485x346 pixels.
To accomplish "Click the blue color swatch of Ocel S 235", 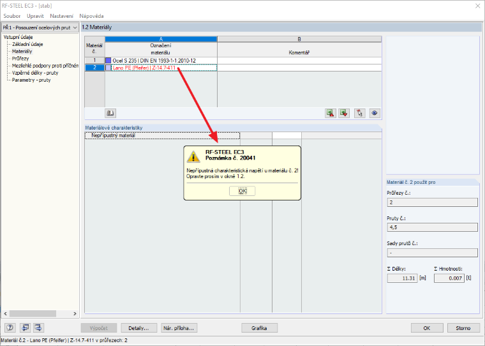I will coord(108,61).
